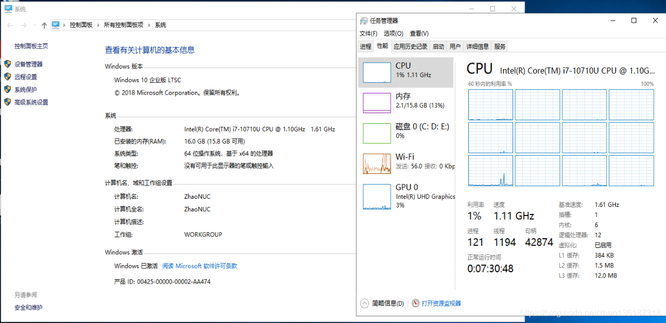The height and width of the screenshot is (323, 666).
Task: Click the CPU model name heading text
Action: pyautogui.click(x=577, y=70)
